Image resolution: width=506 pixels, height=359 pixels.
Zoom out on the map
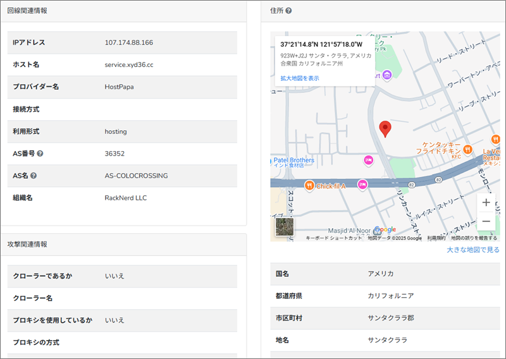[486, 221]
